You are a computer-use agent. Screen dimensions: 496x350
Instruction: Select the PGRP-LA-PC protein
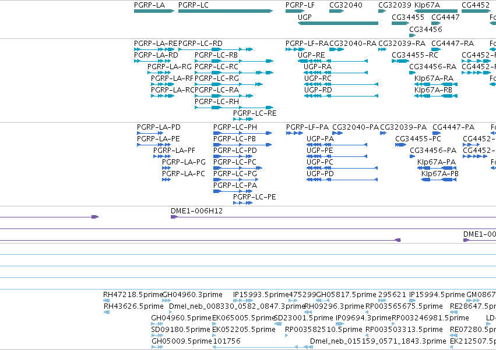[166, 180]
